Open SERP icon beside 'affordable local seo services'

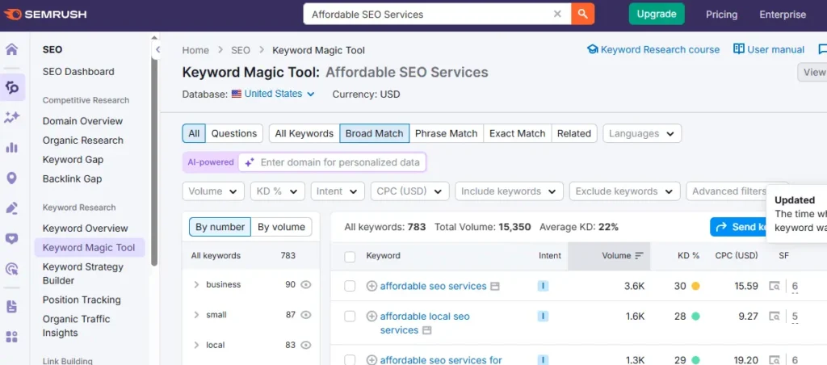(427, 330)
